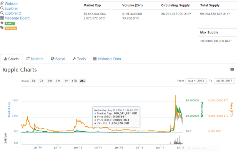This screenshot has width=246, height=155.
Task: Click the Volume (24h) column header
Action: [132, 5]
